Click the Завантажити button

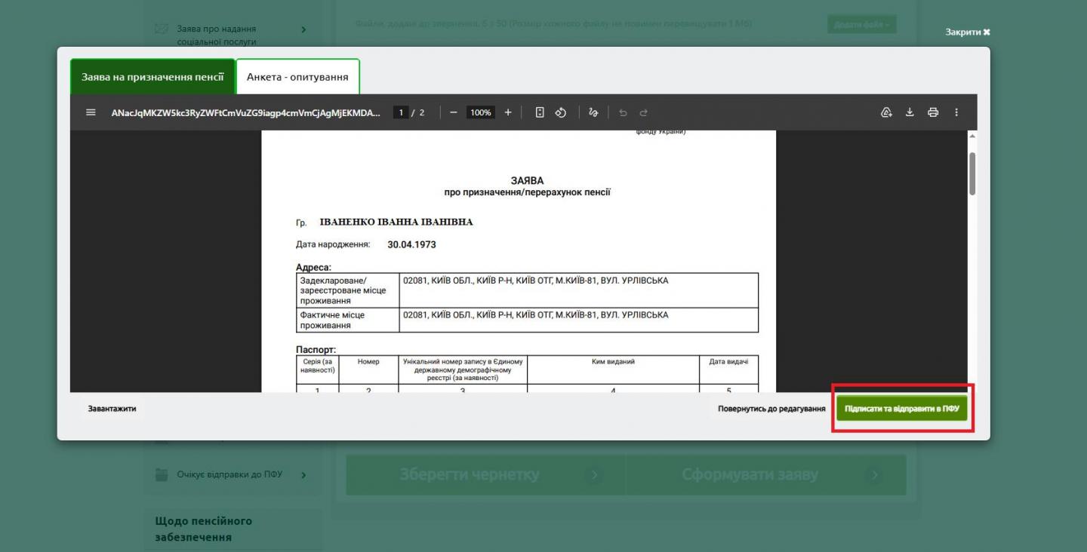click(112, 409)
